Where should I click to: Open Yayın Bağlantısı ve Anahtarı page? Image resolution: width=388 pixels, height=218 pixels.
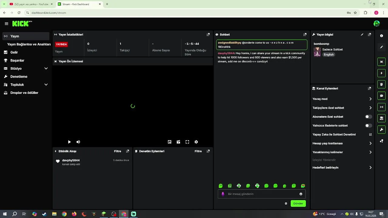(x=29, y=44)
